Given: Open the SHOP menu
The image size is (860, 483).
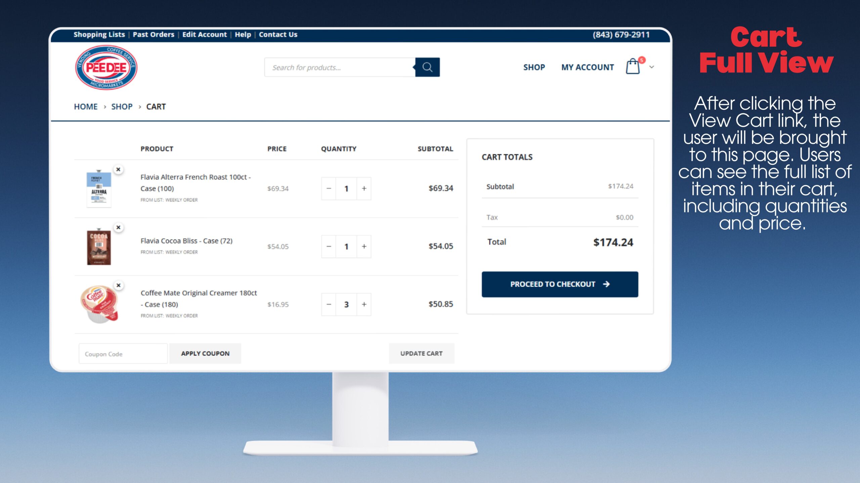Looking at the screenshot, I should [534, 67].
